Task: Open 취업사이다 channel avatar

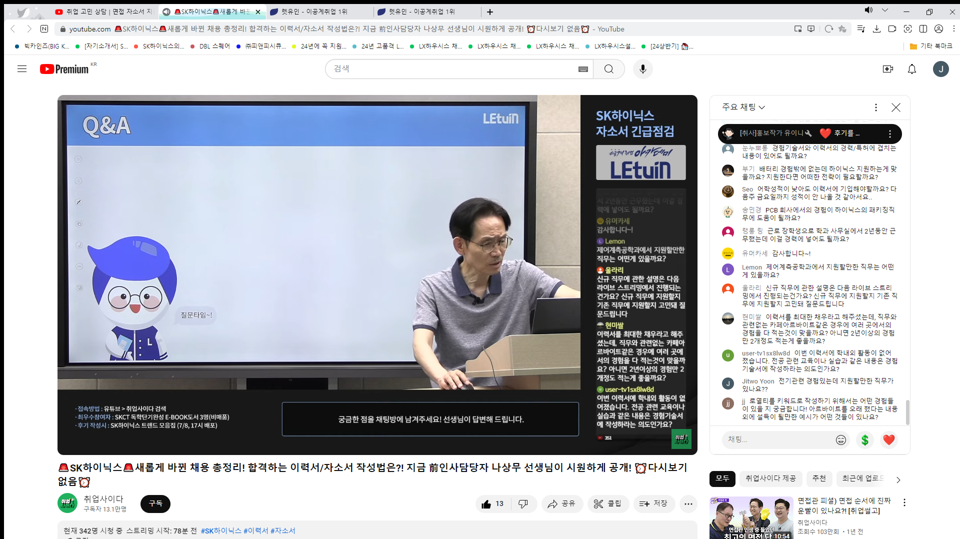Action: point(67,503)
